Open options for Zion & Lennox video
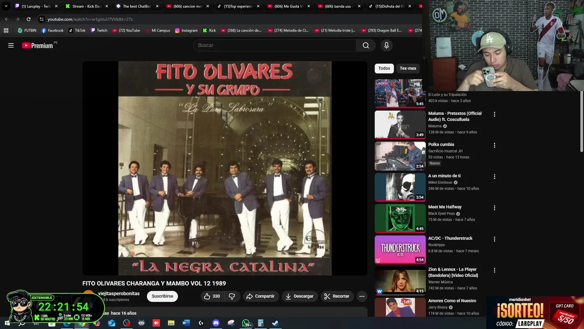The height and width of the screenshot is (329, 584). coord(494,270)
